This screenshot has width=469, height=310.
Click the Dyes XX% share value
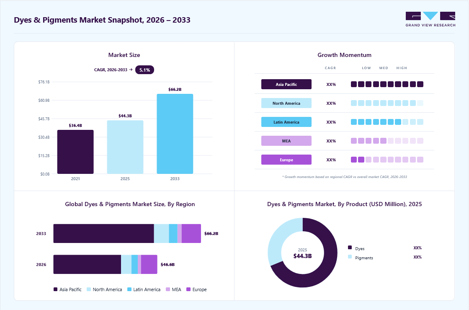(417, 248)
